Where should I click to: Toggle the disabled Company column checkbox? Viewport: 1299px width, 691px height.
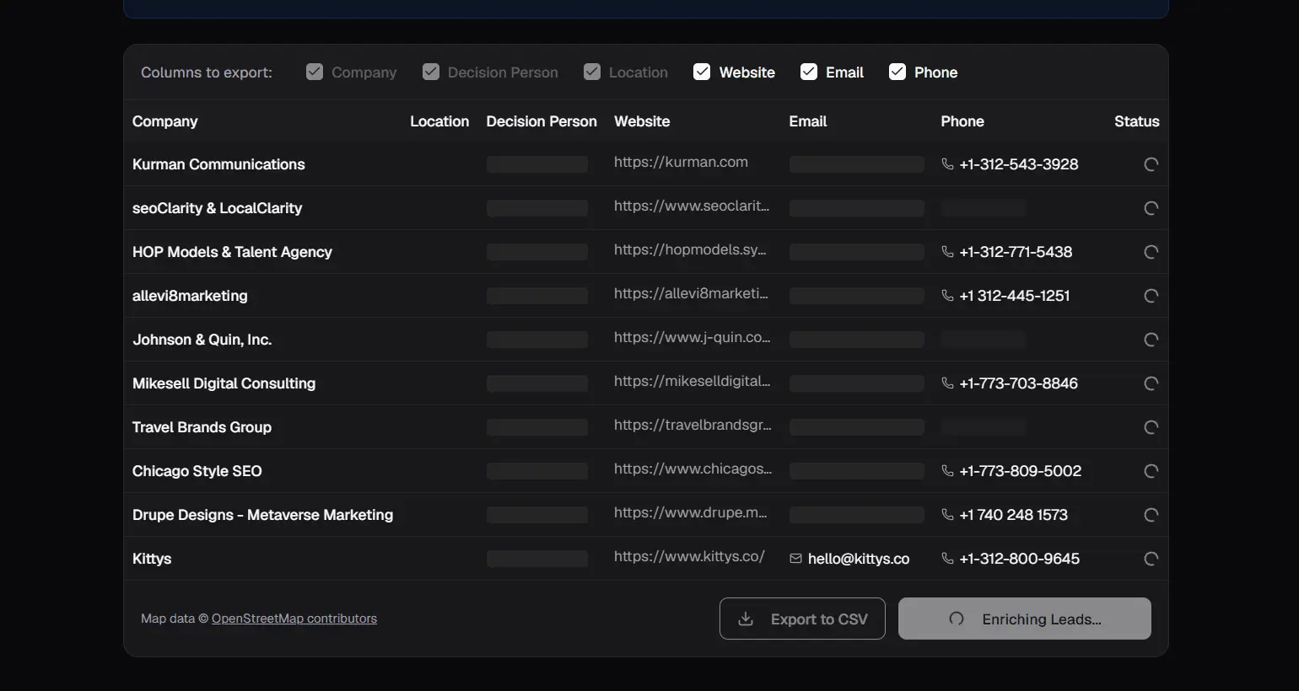(315, 72)
